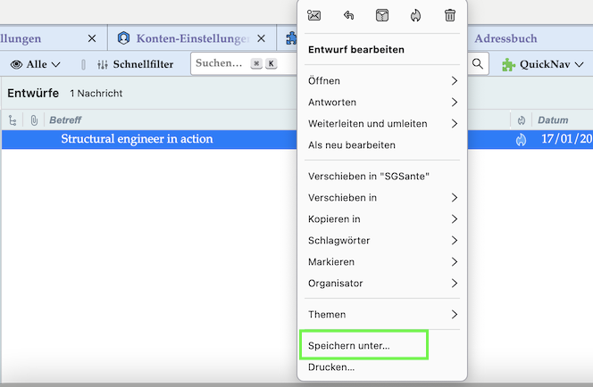Viewport: 593px width, 387px height.
Task: Toggle junk status on the selected message row
Action: click(x=522, y=139)
